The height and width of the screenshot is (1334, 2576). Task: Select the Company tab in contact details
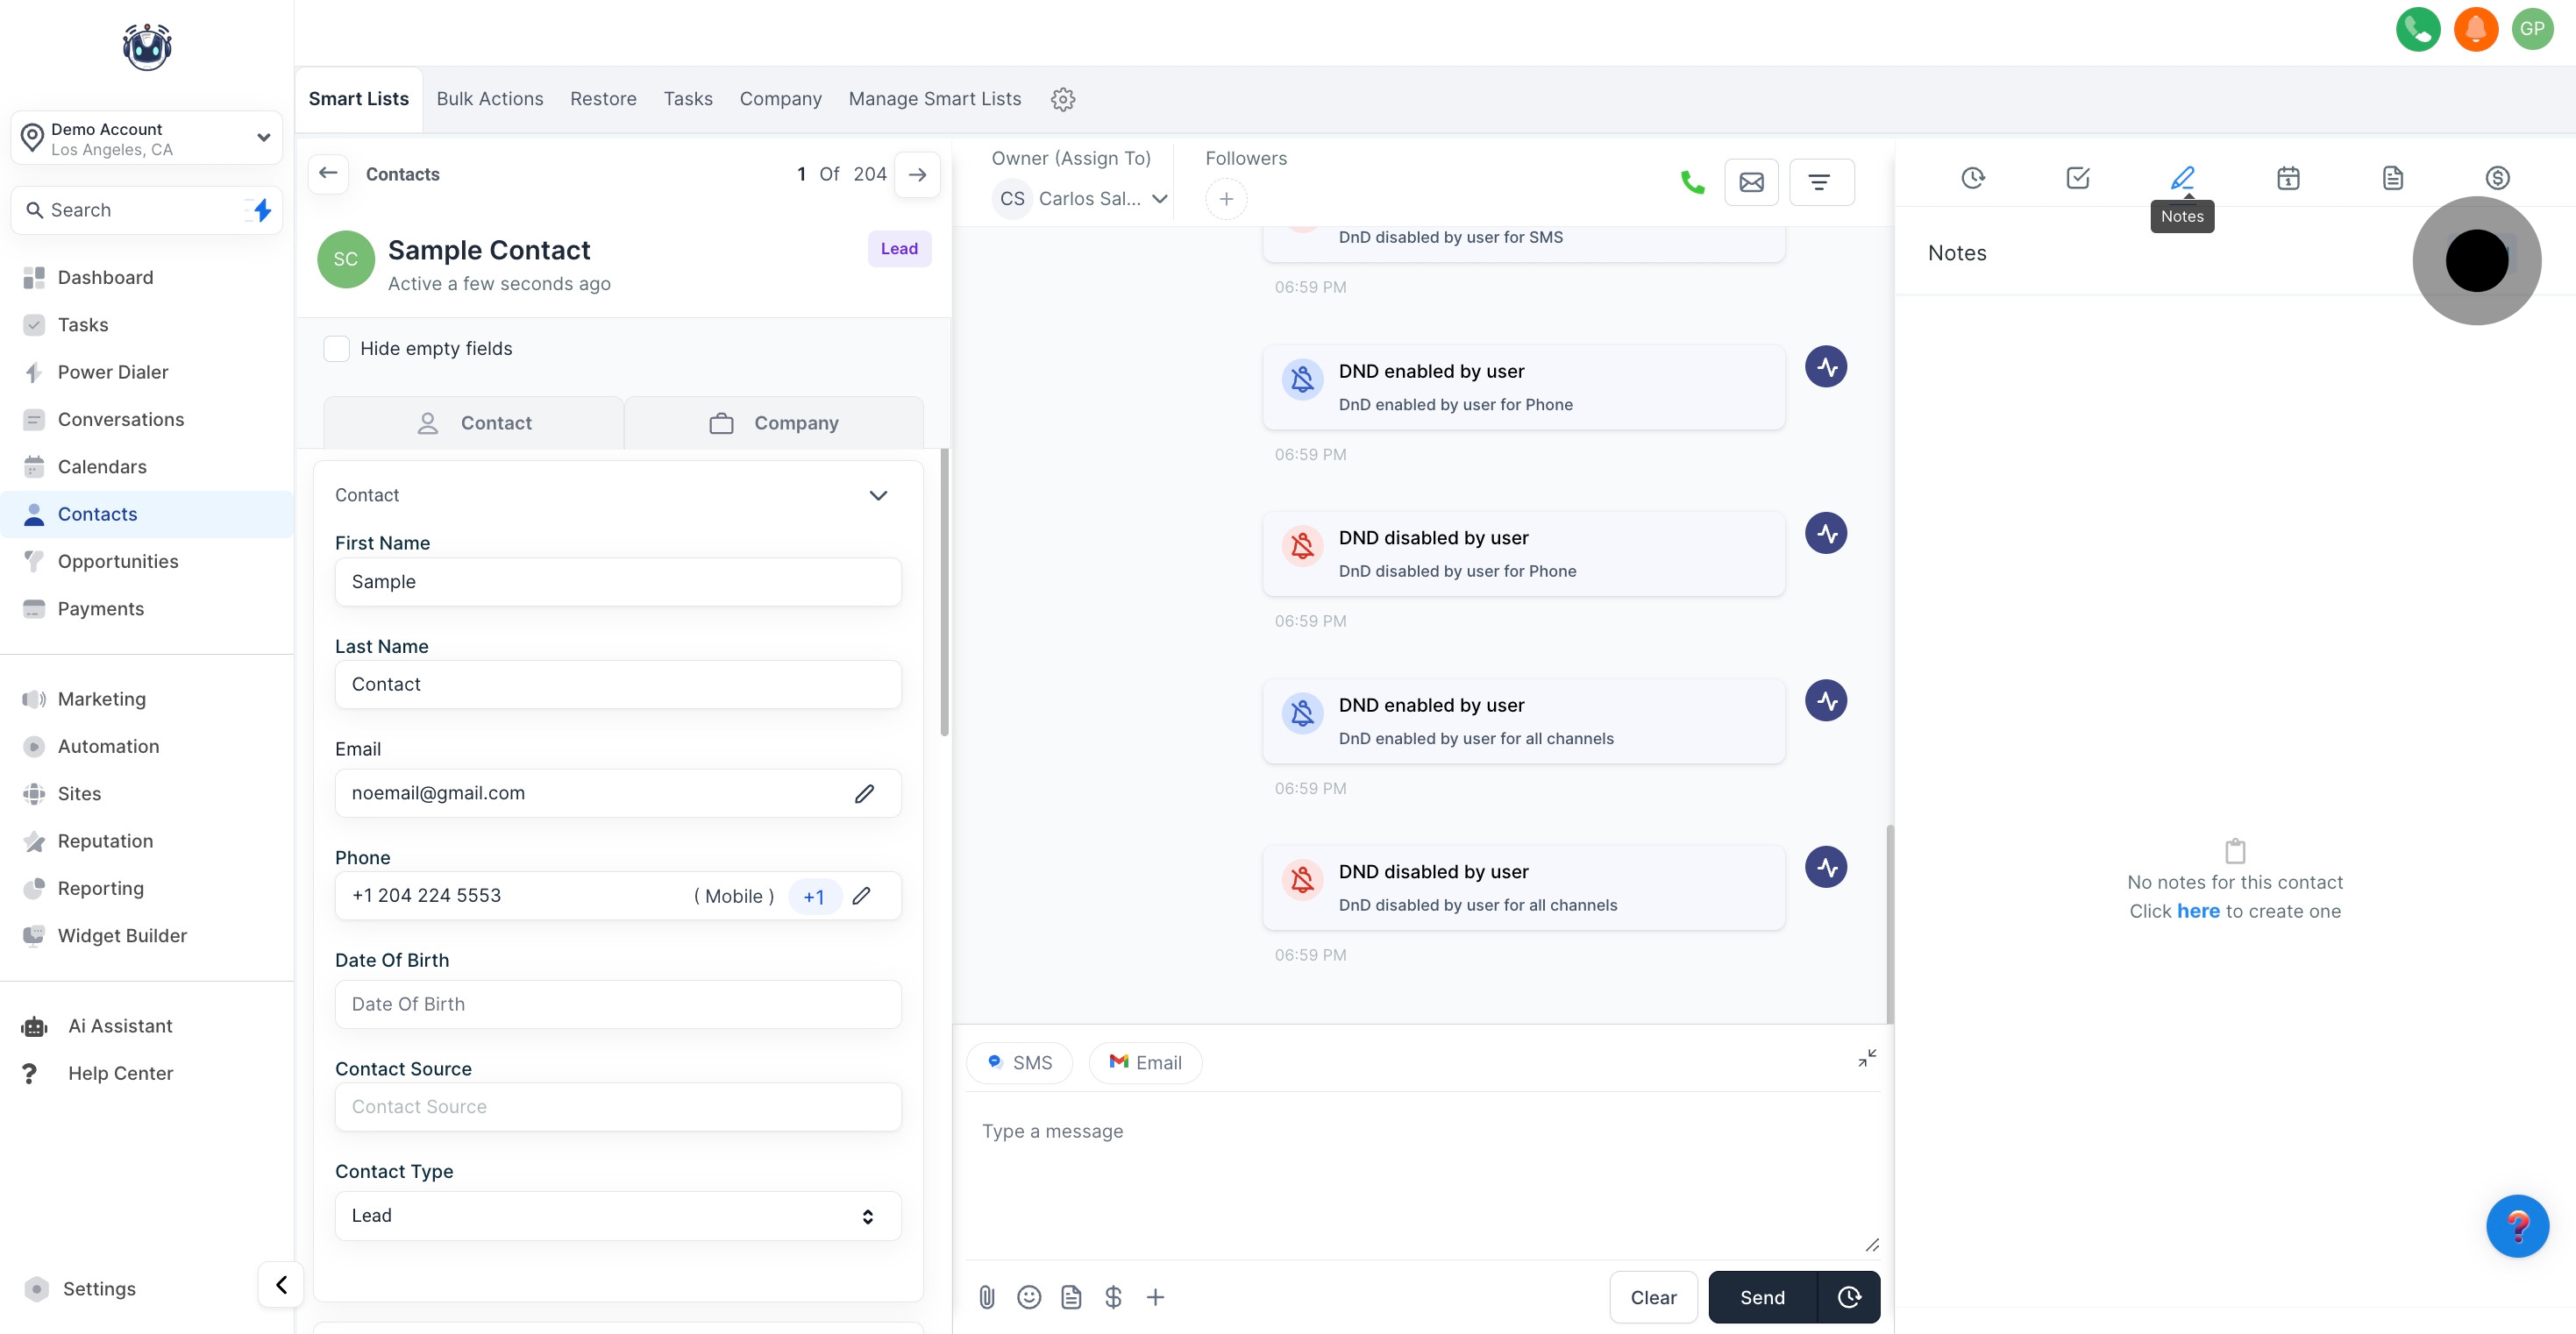[774, 423]
